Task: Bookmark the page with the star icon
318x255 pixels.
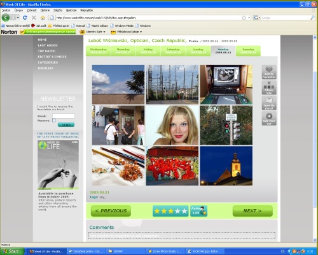Action: (x=244, y=18)
